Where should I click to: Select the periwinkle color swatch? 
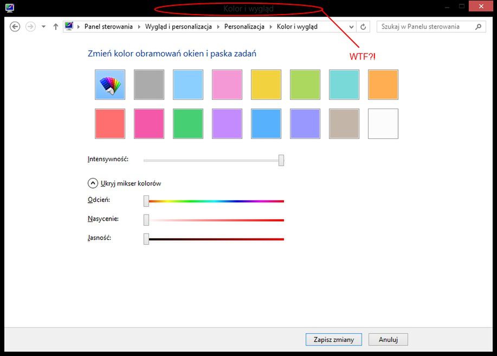tap(305, 124)
